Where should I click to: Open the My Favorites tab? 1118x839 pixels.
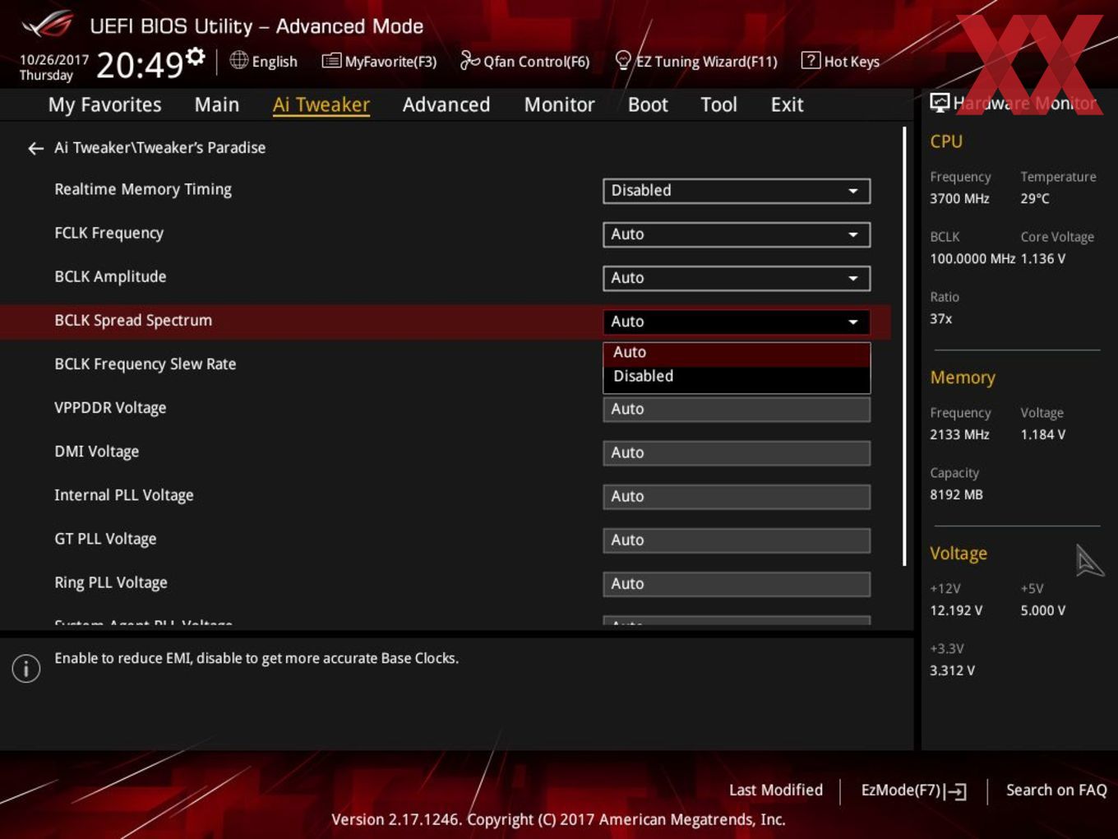[104, 104]
